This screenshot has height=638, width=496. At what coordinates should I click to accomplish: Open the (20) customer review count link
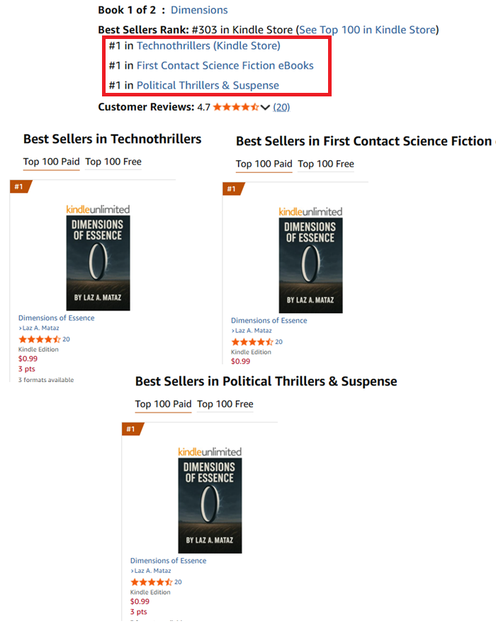tap(281, 107)
